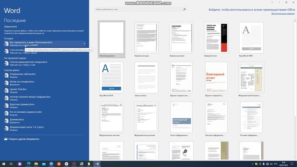Open Список характеристик товара.docx
297x167 pixels.
pyautogui.click(x=45, y=63)
